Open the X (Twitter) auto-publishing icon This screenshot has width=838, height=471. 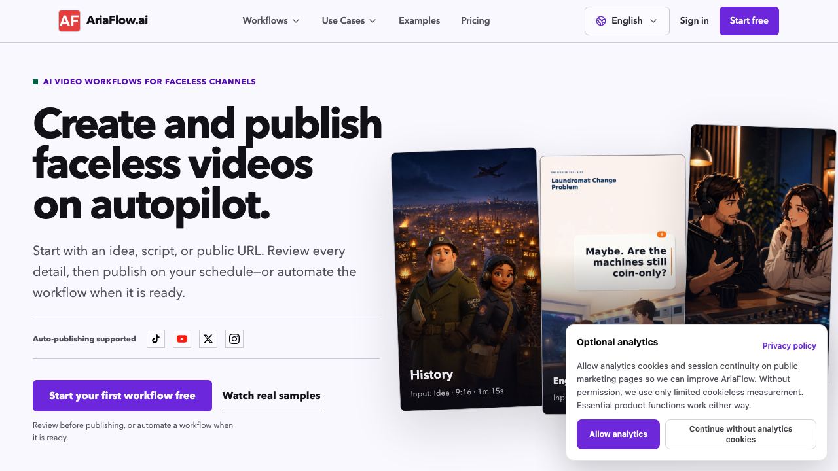(208, 339)
